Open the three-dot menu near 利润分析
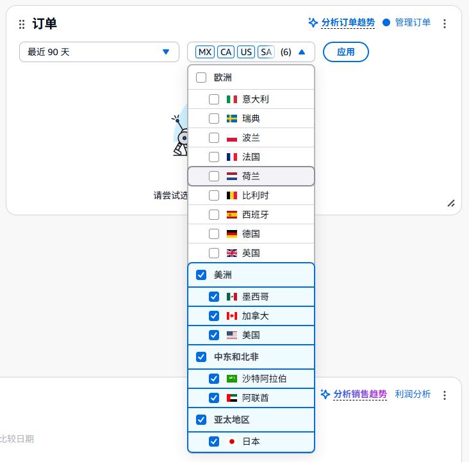Viewport: 469px width, 462px height. pos(445,395)
